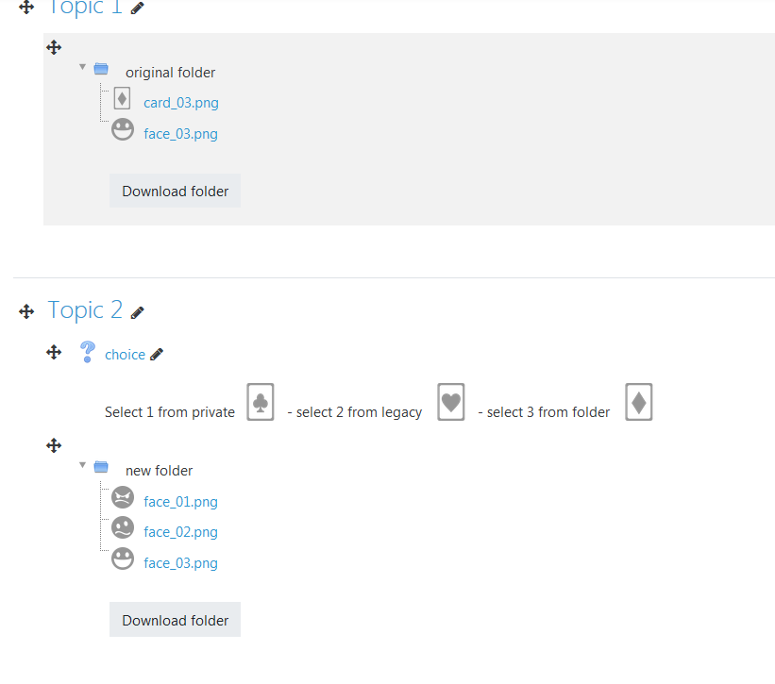This screenshot has width=775, height=684.
Task: Edit the Topic 2 title with its pencil icon
Action: pyautogui.click(x=137, y=312)
